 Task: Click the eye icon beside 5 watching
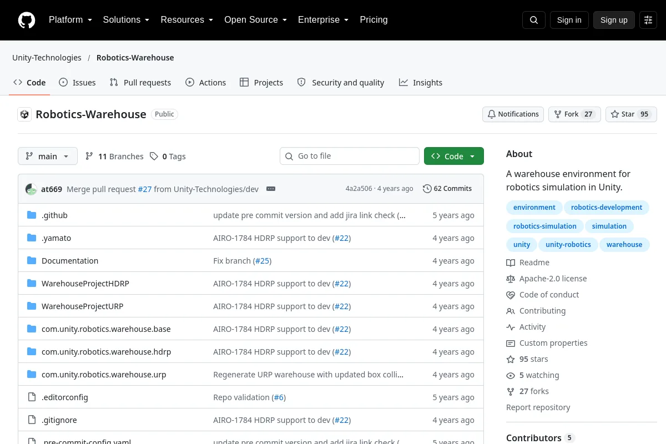[511, 375]
